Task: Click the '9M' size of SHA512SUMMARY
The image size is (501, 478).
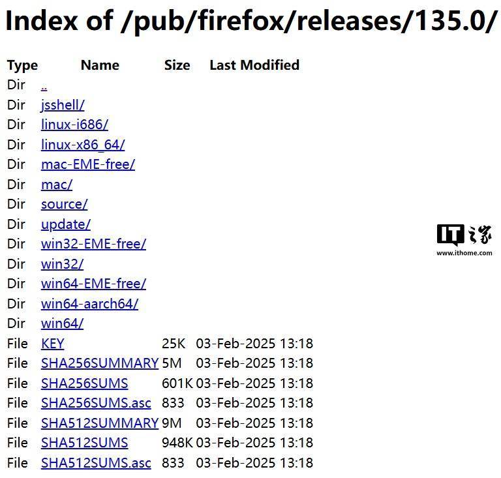Action: pos(172,423)
